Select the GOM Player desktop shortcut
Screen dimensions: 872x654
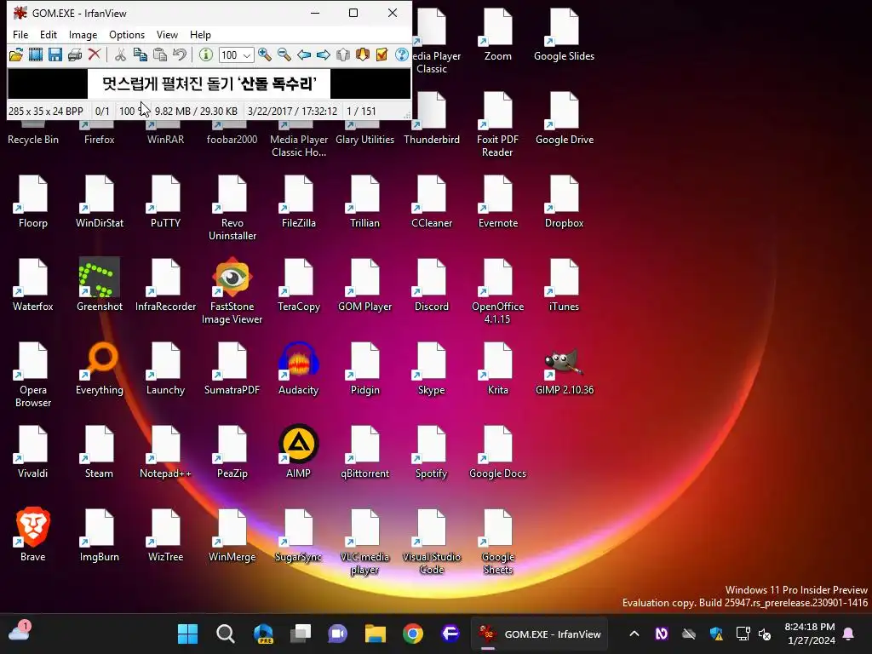click(364, 284)
